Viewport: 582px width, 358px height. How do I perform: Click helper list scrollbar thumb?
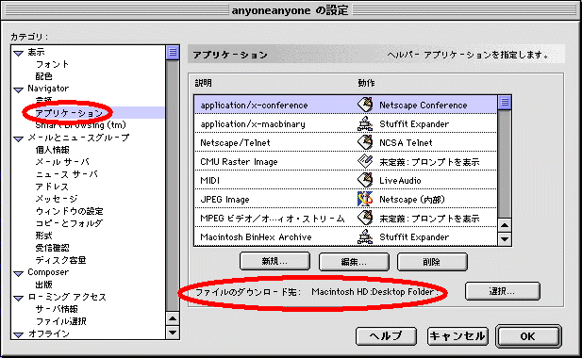tap(505, 103)
